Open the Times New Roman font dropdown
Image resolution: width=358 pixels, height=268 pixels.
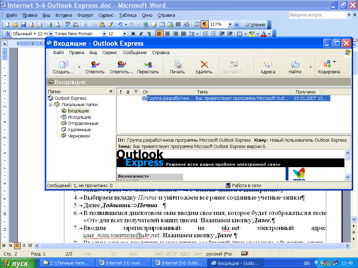click(104, 34)
